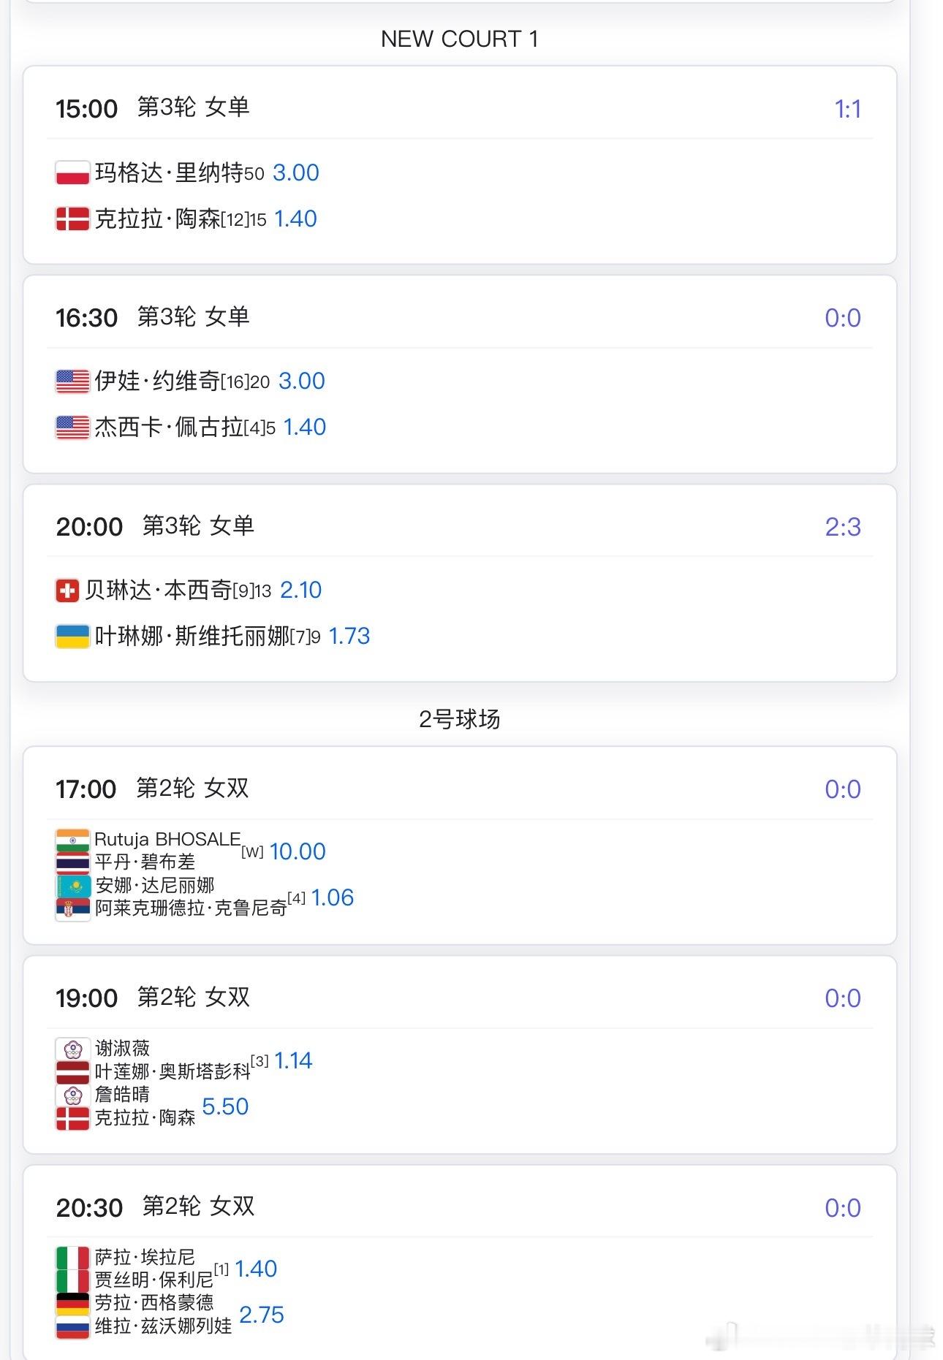Select odds 1.40 for 杰西卡·佩古拉
943x1360 pixels.
click(304, 428)
